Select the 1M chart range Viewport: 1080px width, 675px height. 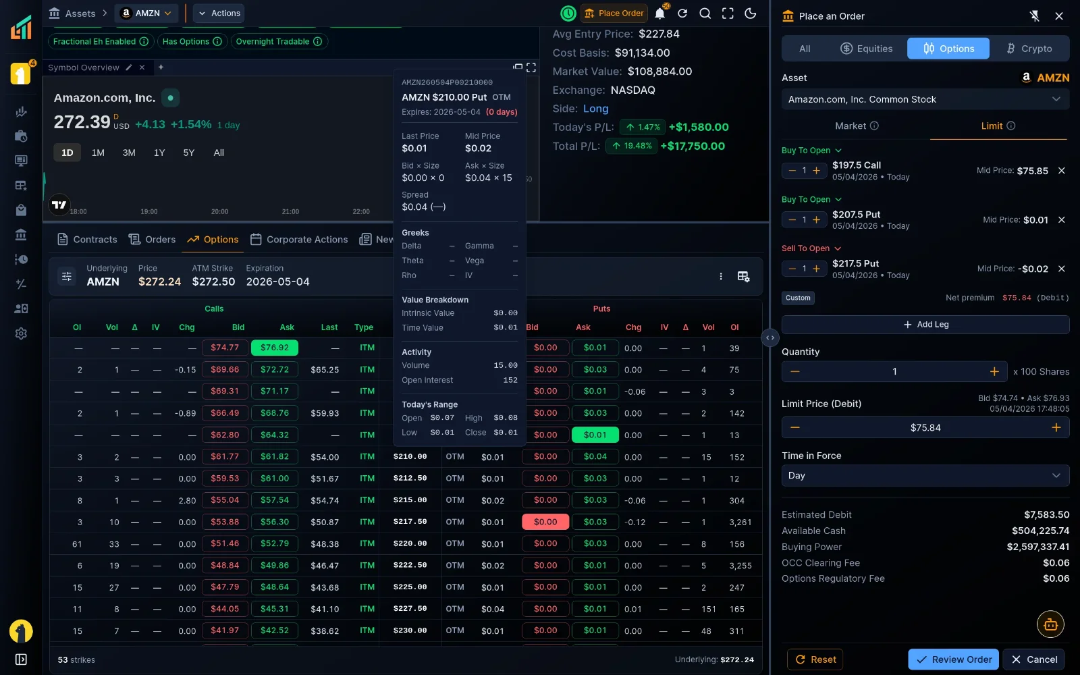[x=98, y=153]
